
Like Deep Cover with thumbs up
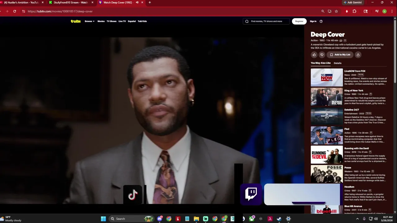[x=314, y=55]
